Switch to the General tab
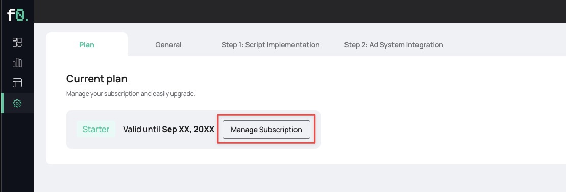The image size is (566, 192). [x=168, y=45]
